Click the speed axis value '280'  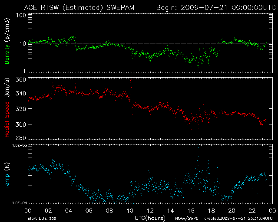21,137
